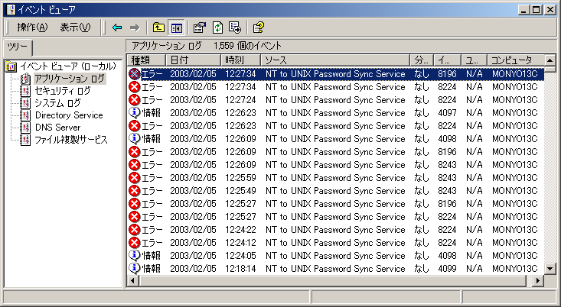561x307 pixels.
Task: Sort by 分... category column header
Action: click(x=422, y=60)
